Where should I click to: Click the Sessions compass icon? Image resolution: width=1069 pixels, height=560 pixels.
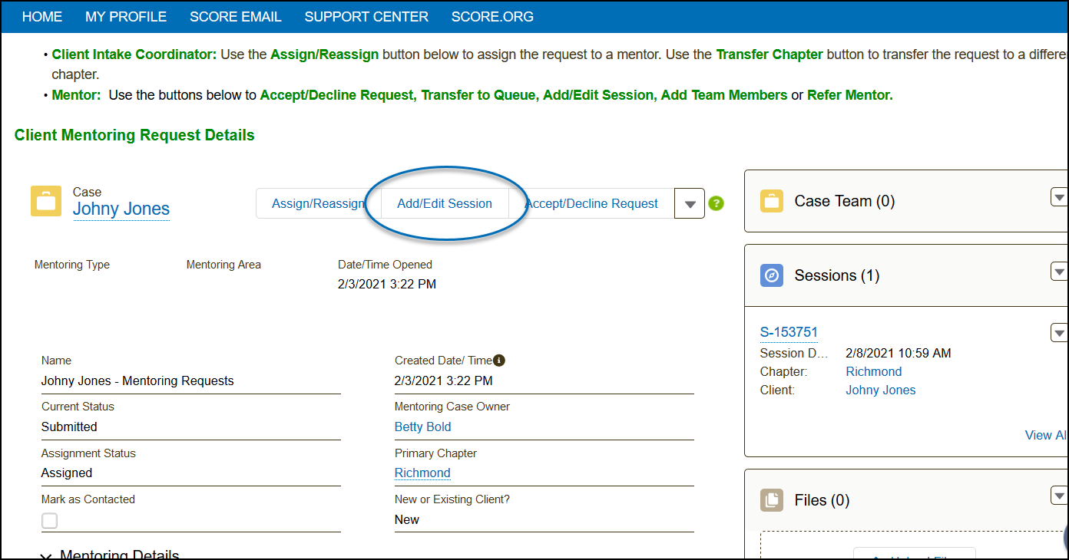[x=772, y=275]
